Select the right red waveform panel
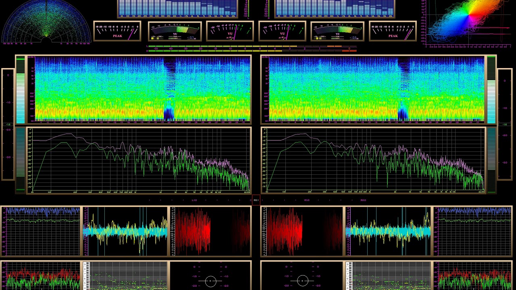The image size is (516, 290). click(x=302, y=232)
